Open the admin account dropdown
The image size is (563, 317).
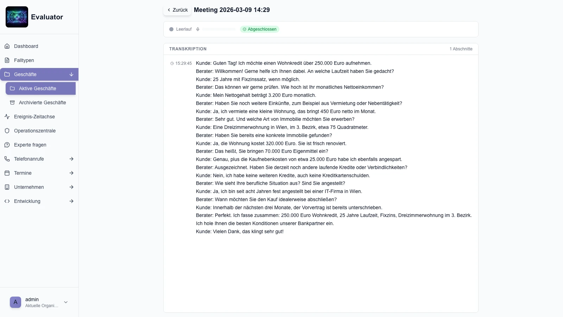pos(66,302)
